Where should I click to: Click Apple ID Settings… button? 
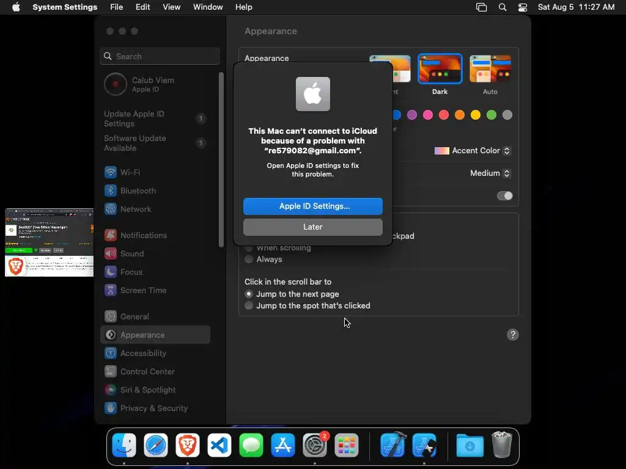point(313,206)
